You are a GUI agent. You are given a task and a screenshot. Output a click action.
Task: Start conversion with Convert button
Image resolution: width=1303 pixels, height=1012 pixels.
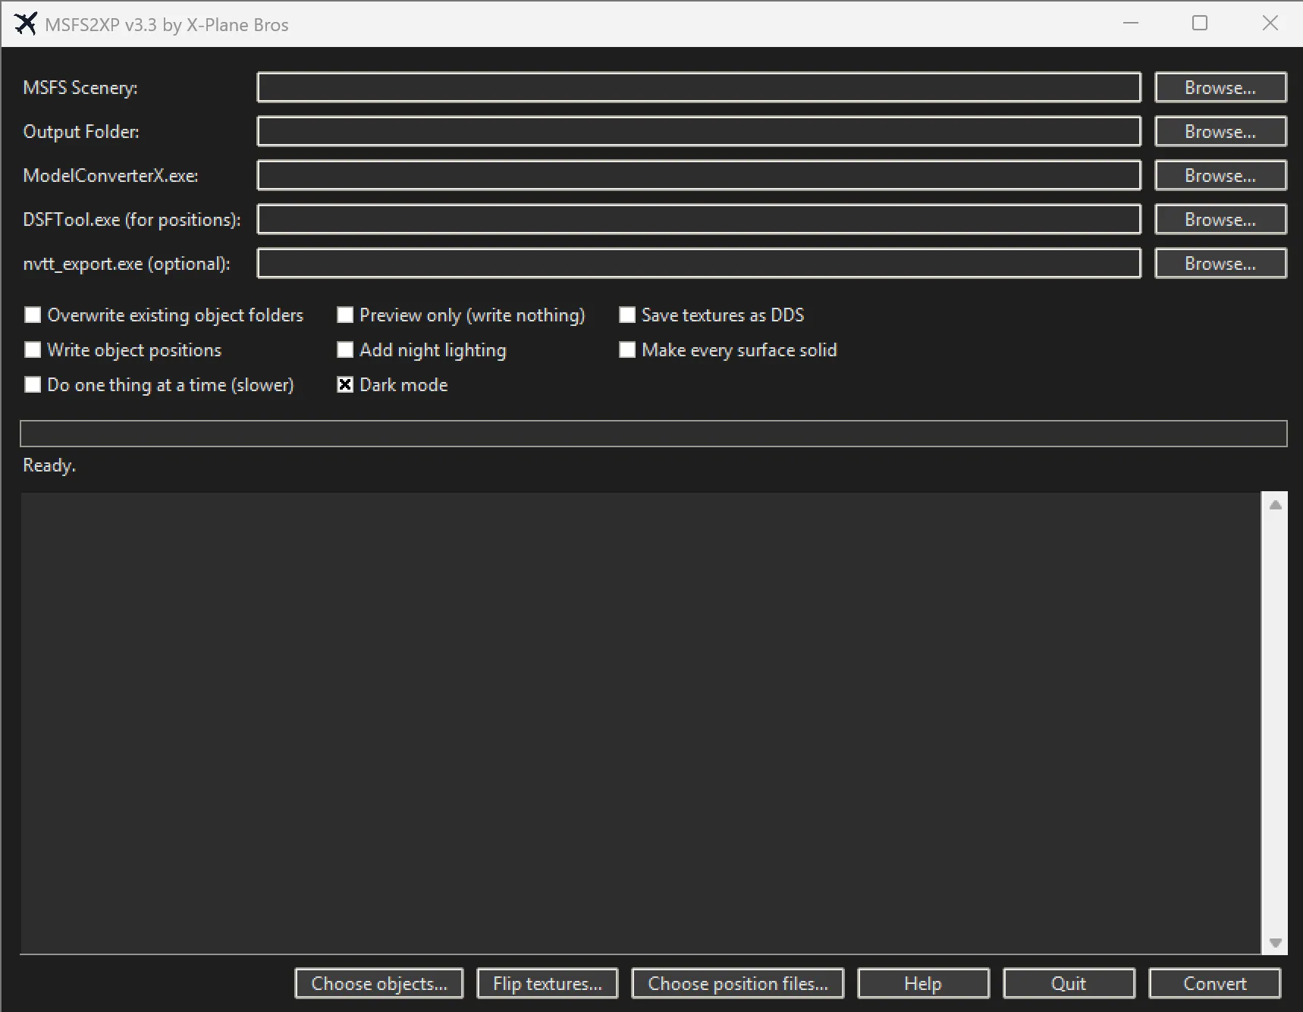point(1215,983)
